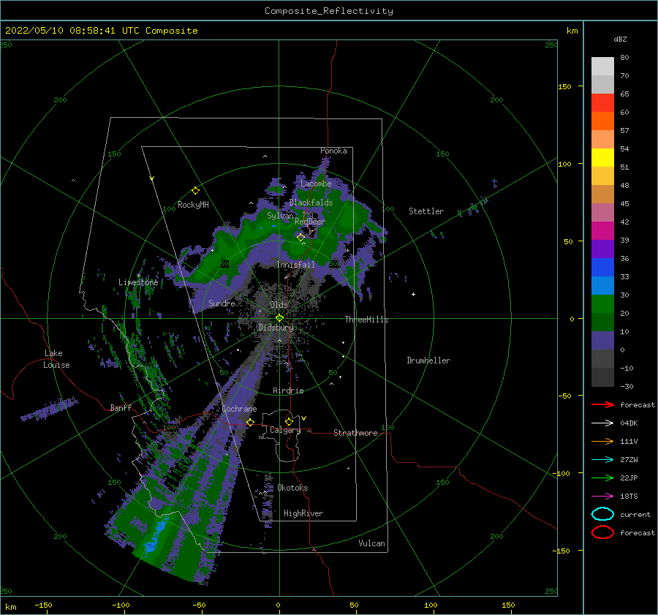Click the magenta 18TS arrow icon

click(x=602, y=497)
